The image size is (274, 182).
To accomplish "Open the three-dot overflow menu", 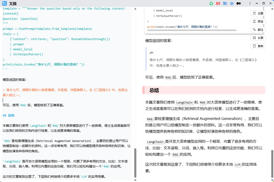I will 250,4.
